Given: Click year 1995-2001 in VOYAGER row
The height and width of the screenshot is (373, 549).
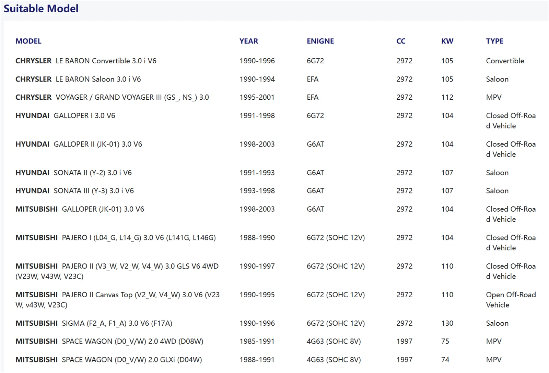Looking at the screenshot, I should [257, 97].
